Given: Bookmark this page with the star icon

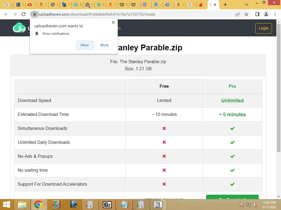Looking at the screenshot, I should pyautogui.click(x=246, y=14).
